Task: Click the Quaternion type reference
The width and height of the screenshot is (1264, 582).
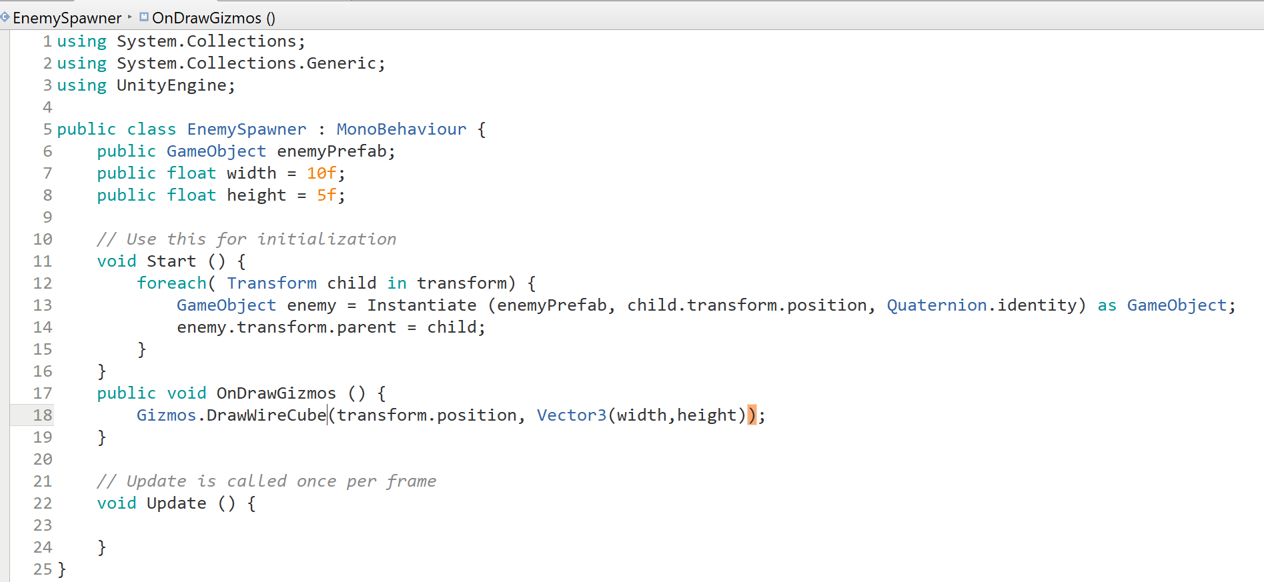Action: click(936, 305)
